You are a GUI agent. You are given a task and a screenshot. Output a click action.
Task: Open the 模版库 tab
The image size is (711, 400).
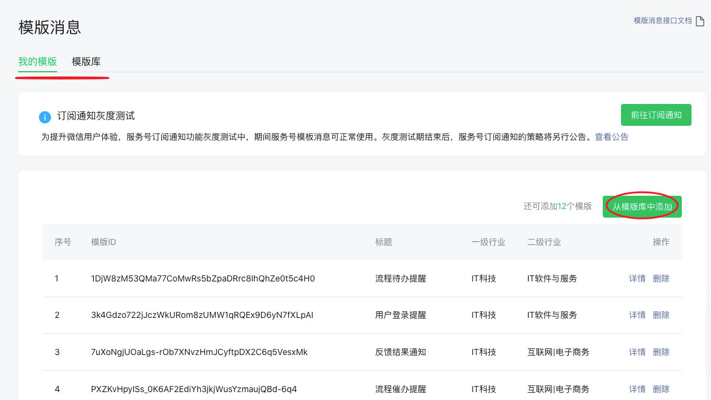tap(86, 61)
